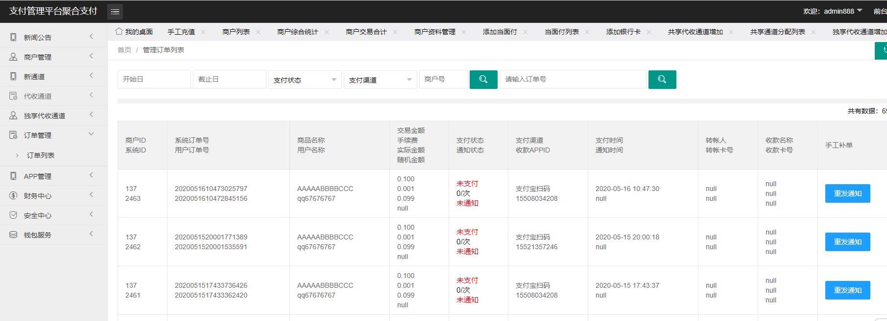
Task: Click the 安全中心 shield icon
Action: click(13, 215)
